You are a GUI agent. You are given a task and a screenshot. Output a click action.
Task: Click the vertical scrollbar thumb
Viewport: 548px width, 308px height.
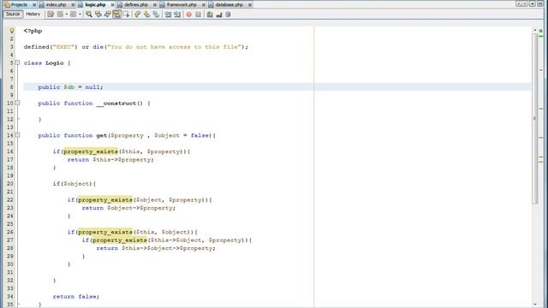pos(535,119)
